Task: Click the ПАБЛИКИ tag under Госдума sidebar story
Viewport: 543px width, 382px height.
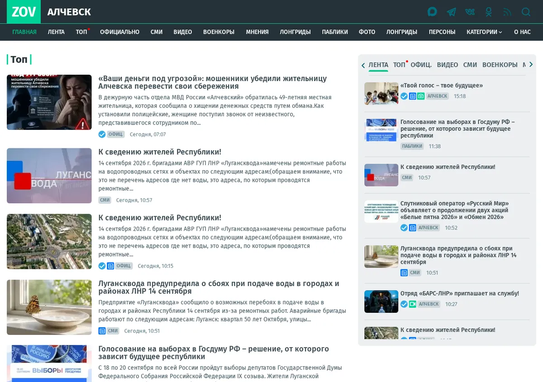Action: click(x=412, y=146)
